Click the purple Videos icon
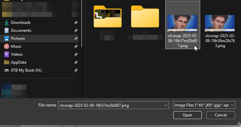Image resolution: width=241 pixels, height=127 pixels. coord(6,54)
